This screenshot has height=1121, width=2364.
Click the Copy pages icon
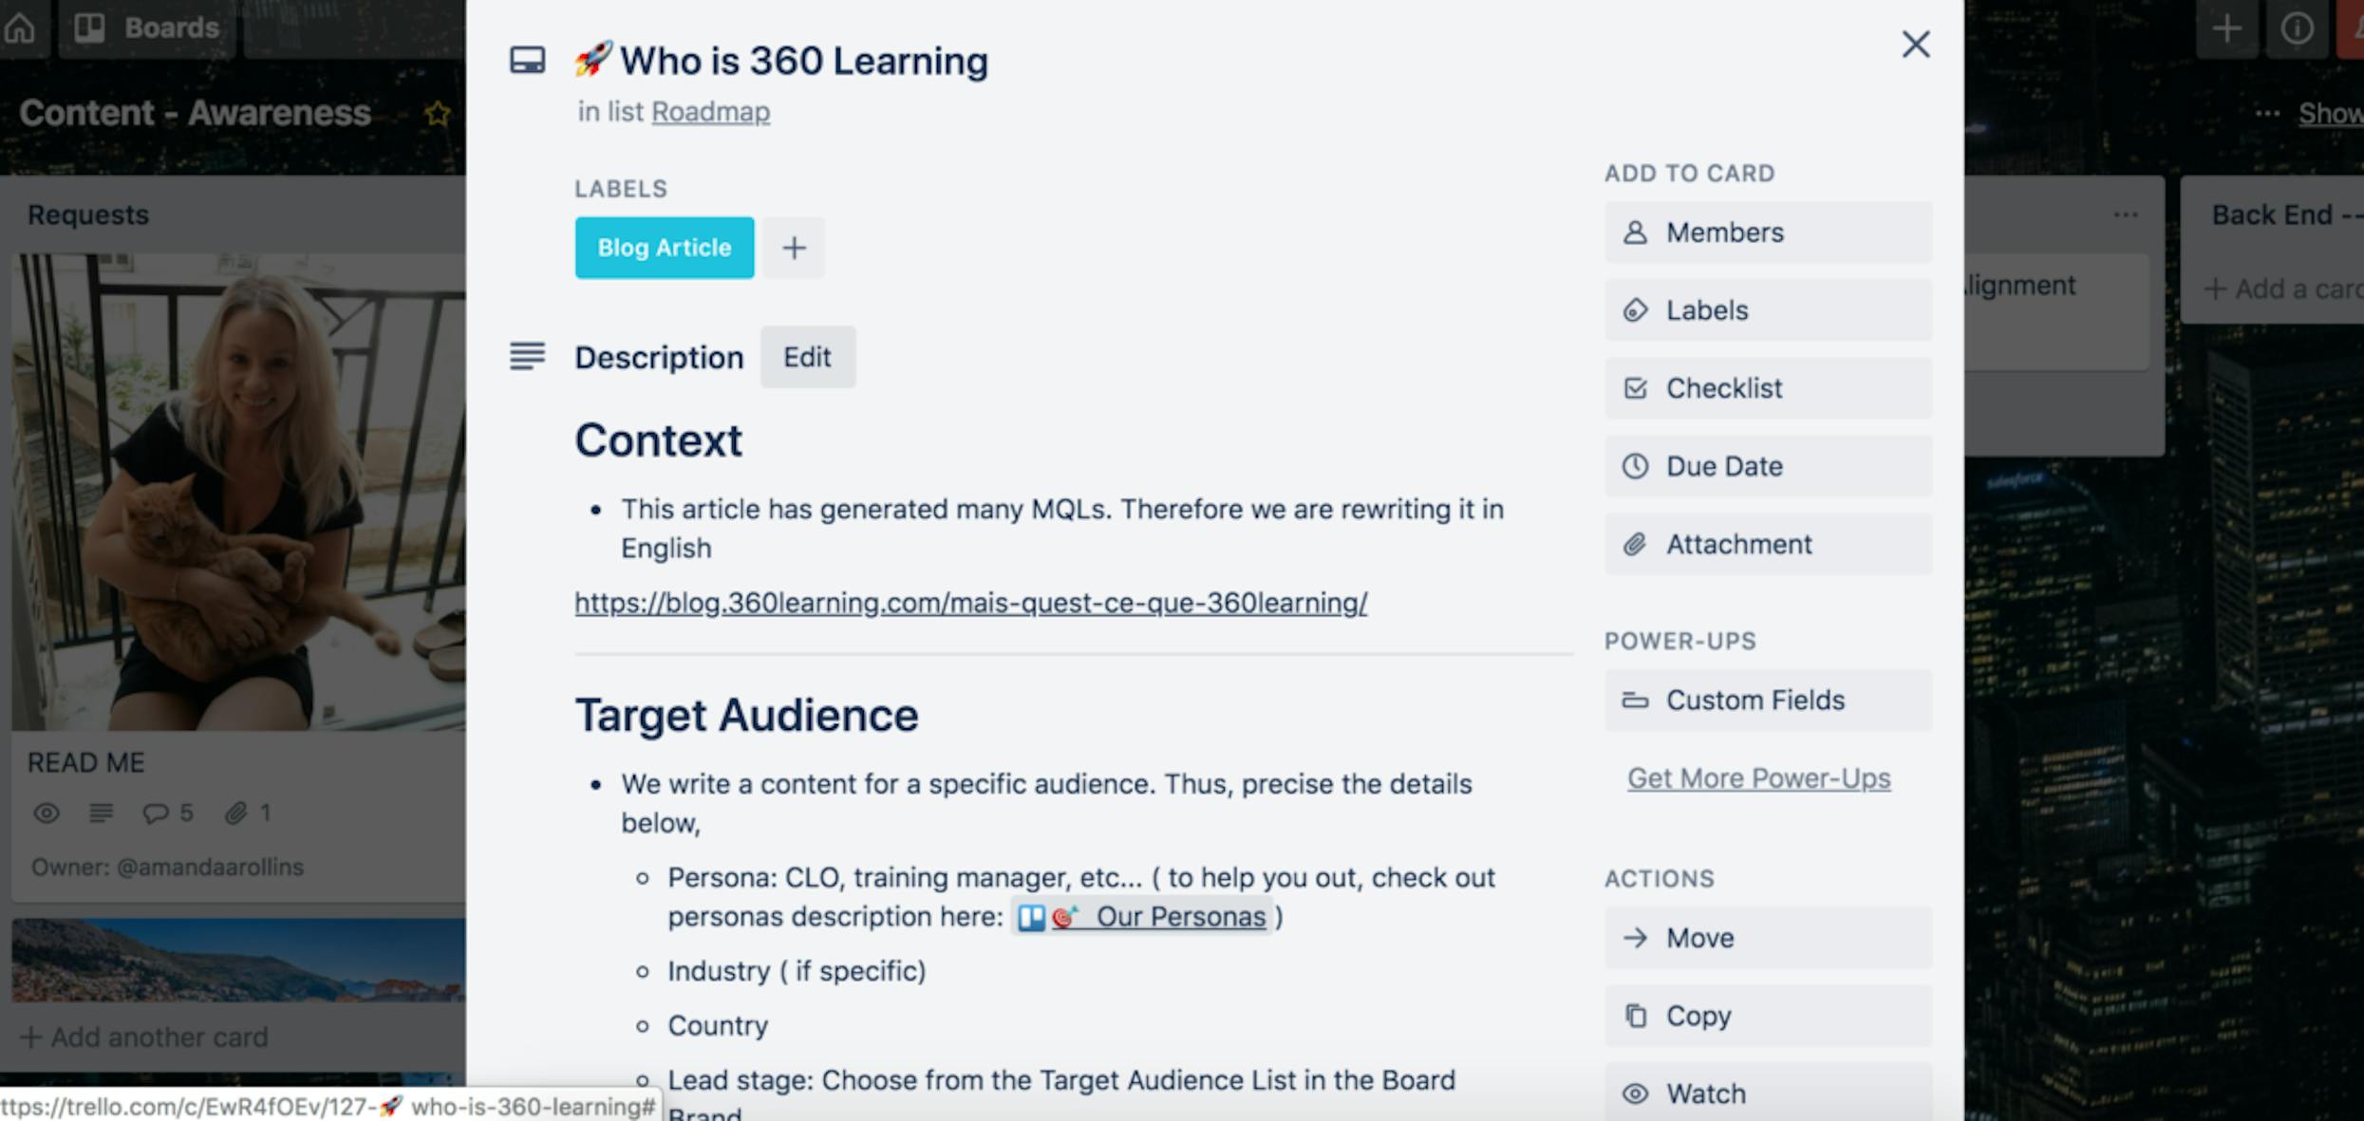1635,1016
